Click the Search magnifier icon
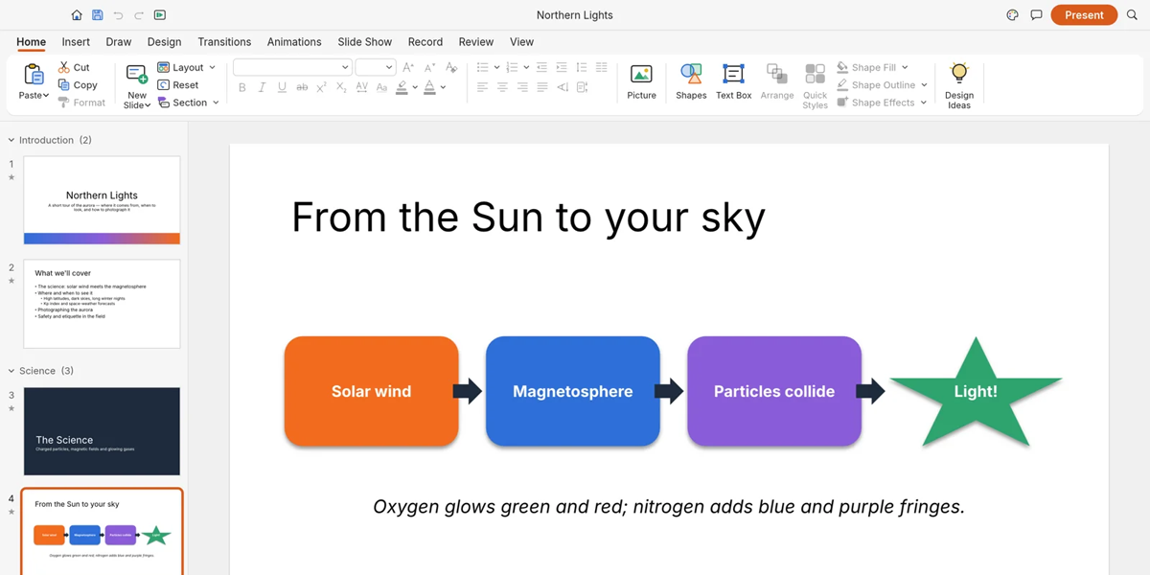 pos(1132,15)
